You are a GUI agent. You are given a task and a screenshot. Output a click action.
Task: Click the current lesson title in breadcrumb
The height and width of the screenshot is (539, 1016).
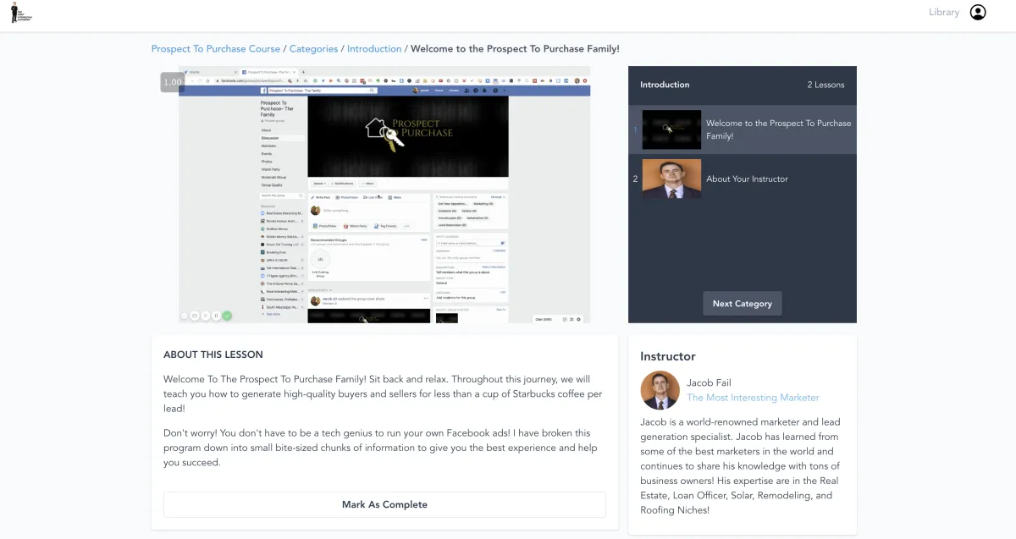515,49
